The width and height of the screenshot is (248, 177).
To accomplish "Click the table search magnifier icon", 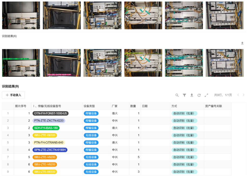I will click(x=177, y=95).
